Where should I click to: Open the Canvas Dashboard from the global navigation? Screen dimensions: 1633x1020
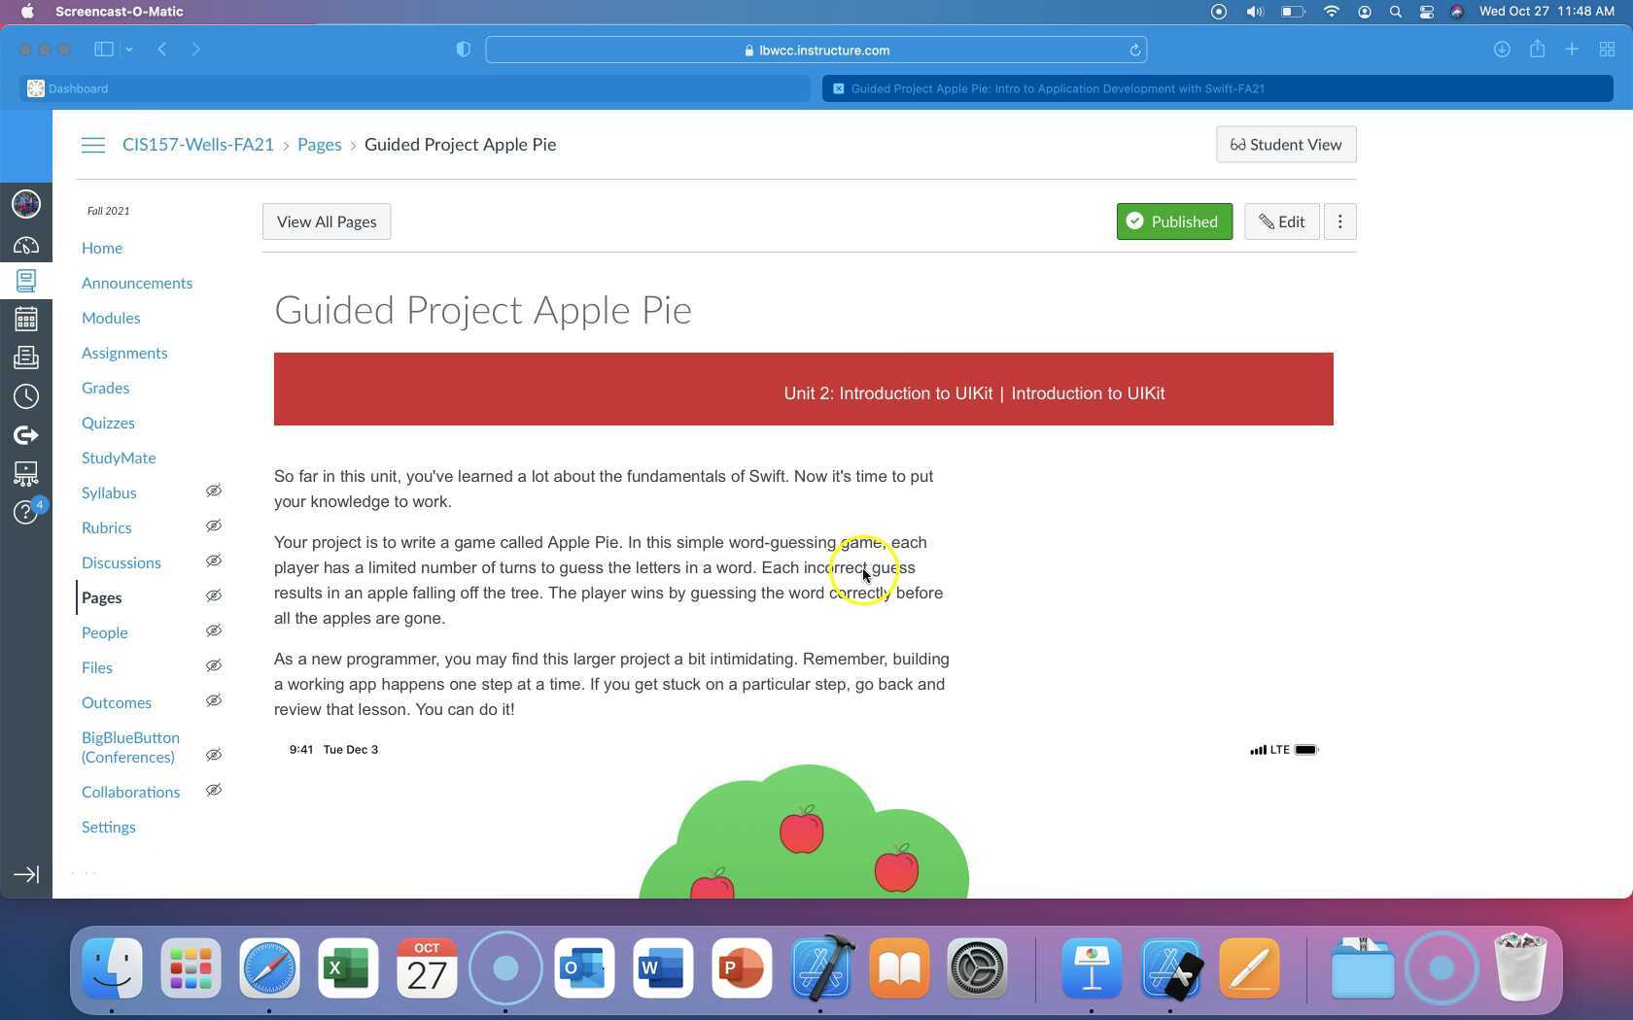(x=26, y=245)
